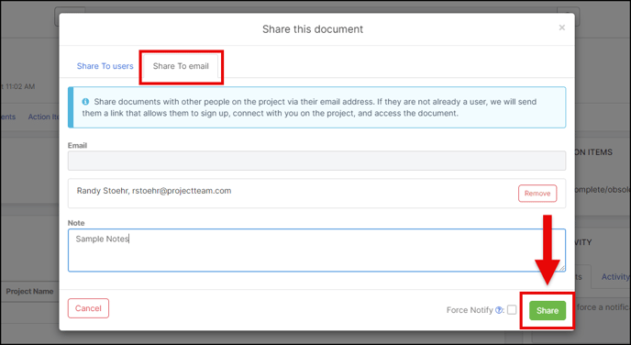Click the Project Name column header
631x345 pixels.
pyautogui.click(x=29, y=291)
